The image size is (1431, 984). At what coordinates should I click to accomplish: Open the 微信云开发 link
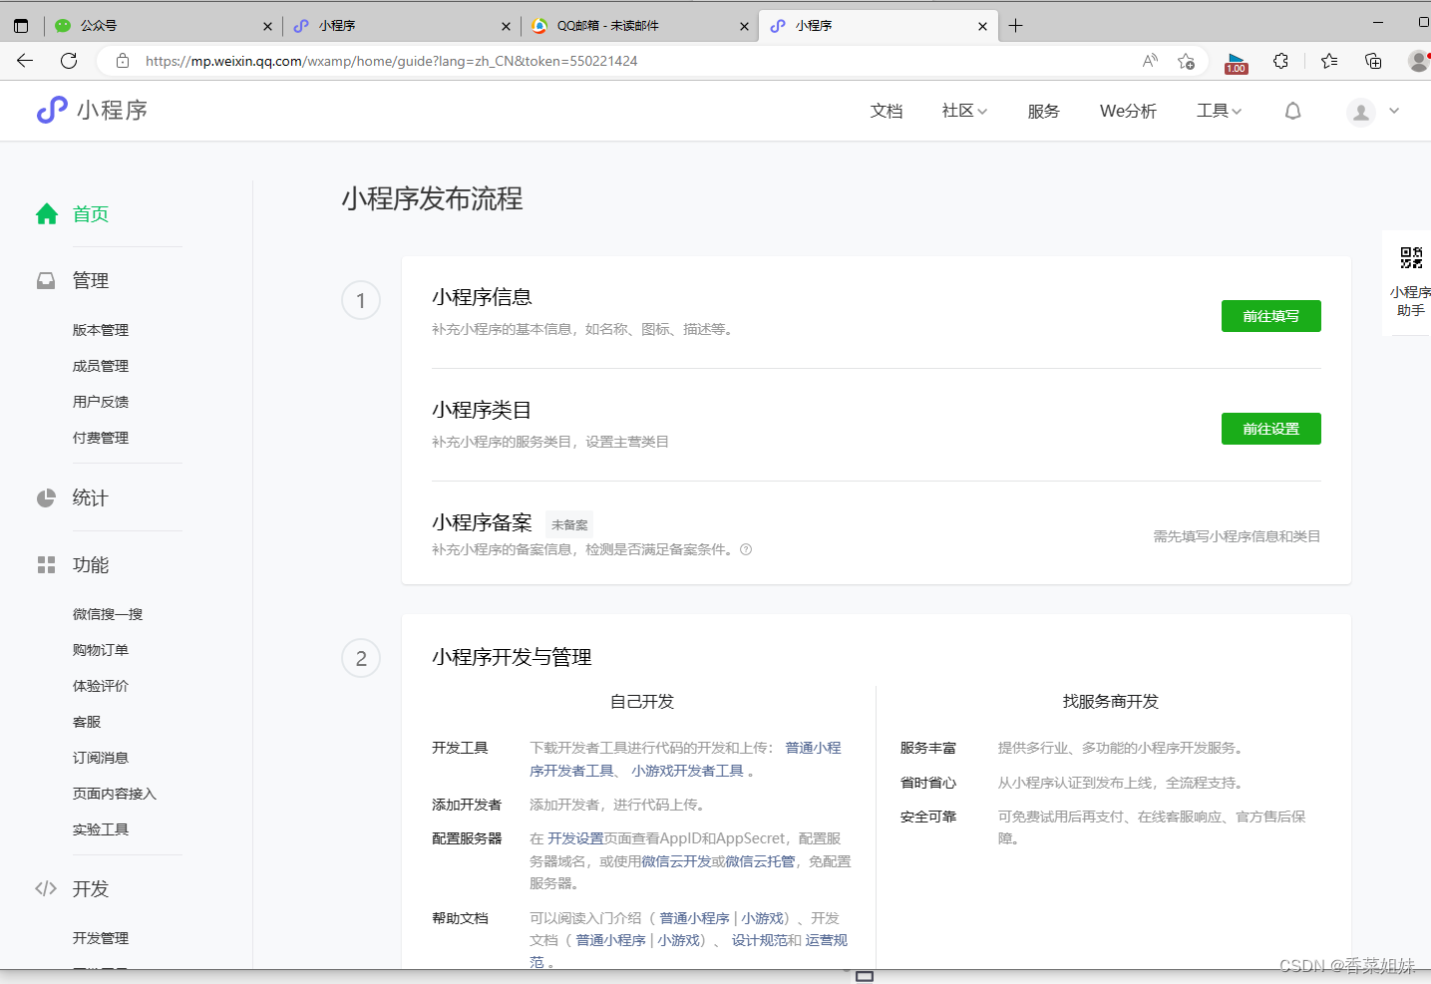(676, 861)
